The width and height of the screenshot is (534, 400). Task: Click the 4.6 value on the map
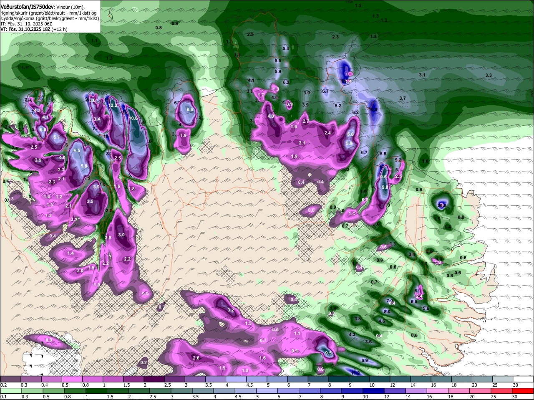381,321
